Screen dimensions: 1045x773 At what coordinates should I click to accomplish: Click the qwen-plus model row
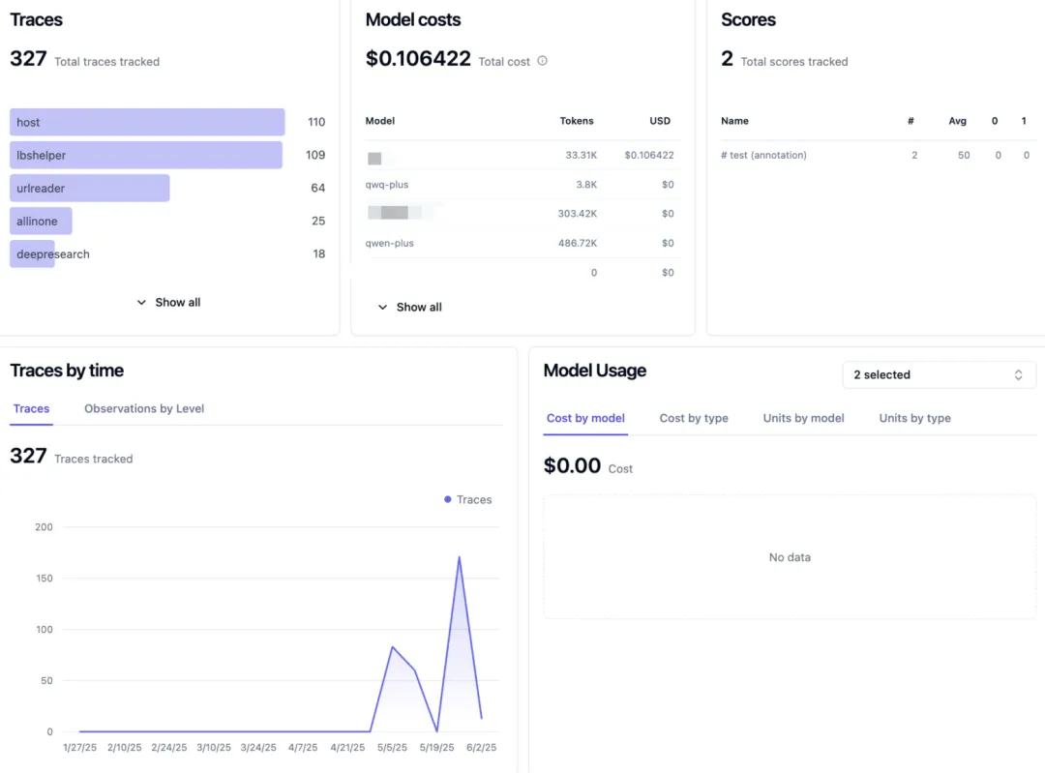click(x=390, y=243)
